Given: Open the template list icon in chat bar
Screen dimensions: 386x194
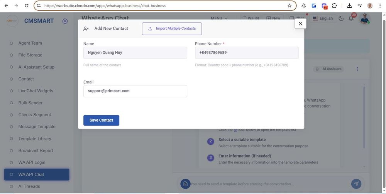Looking at the screenshot, I should 185,184.
